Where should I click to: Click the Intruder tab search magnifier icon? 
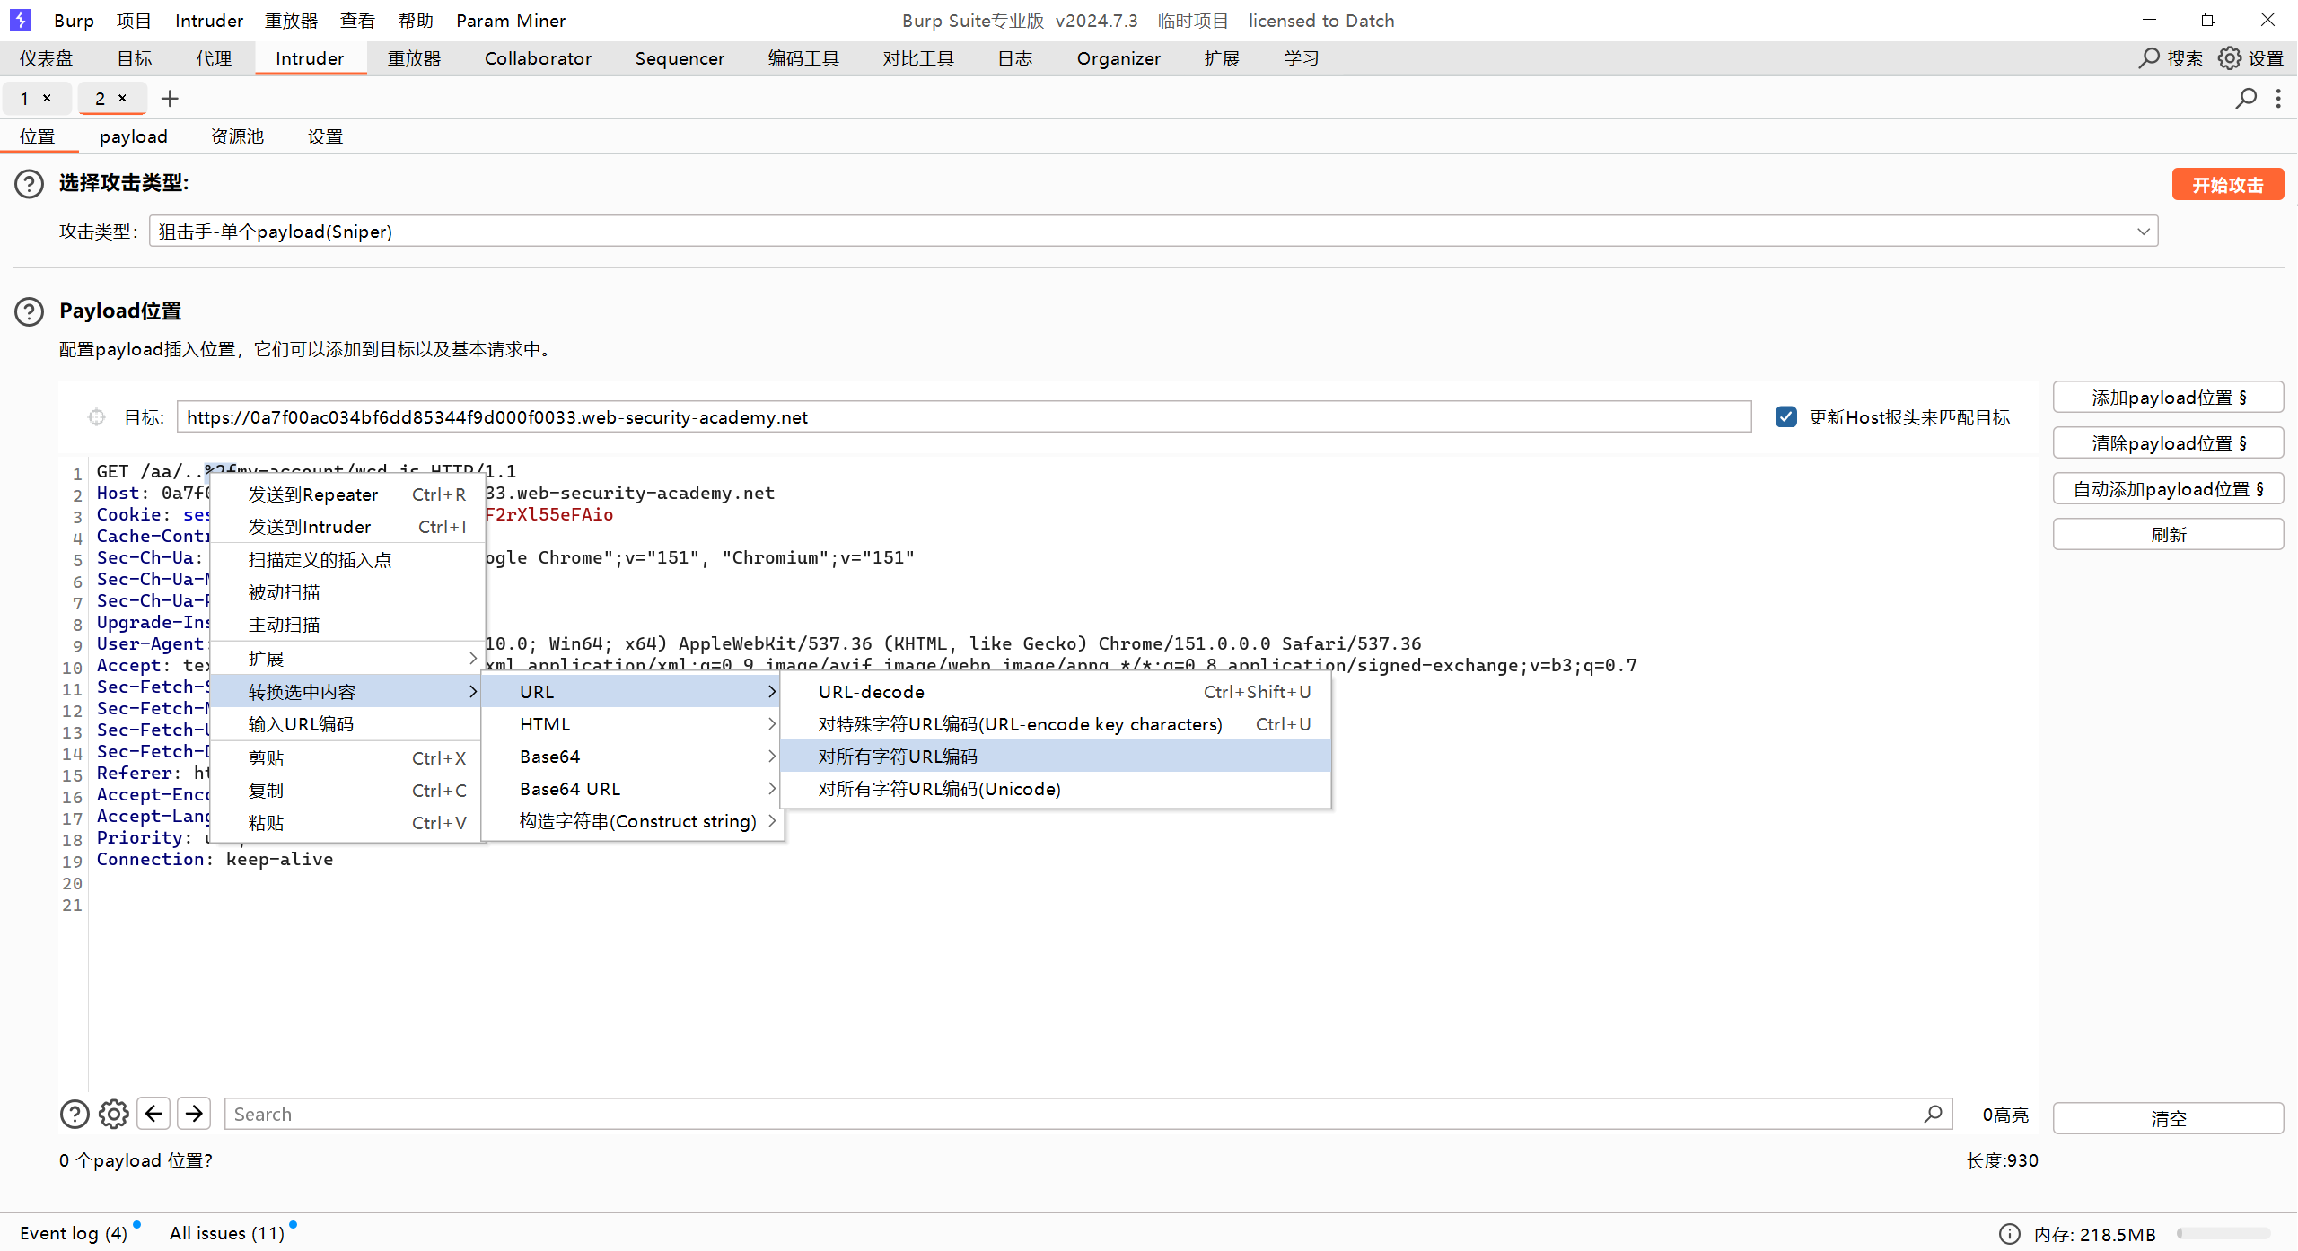point(2246,98)
